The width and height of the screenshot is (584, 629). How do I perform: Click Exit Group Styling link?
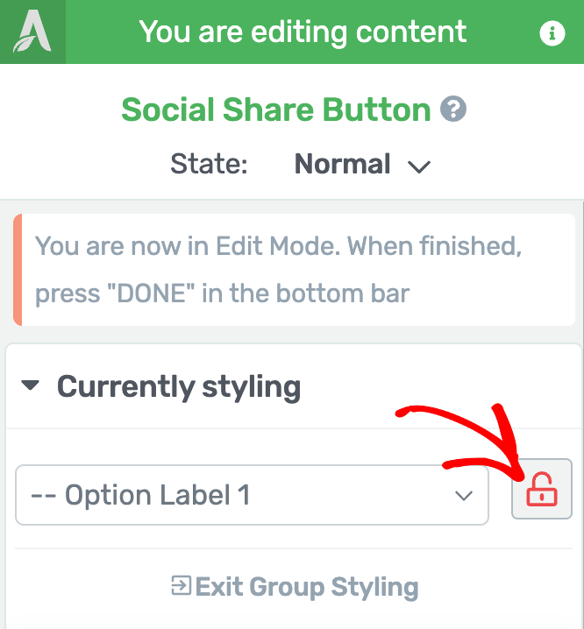click(x=295, y=586)
